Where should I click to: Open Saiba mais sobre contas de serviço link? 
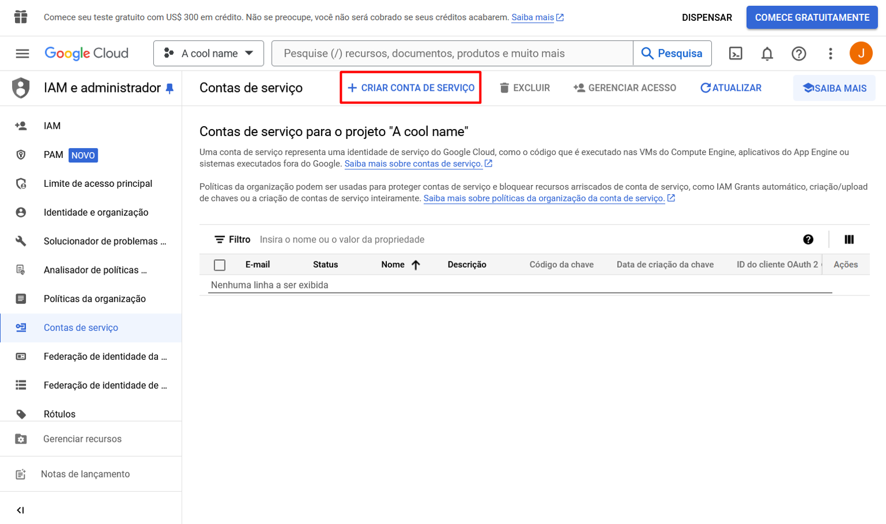418,164
